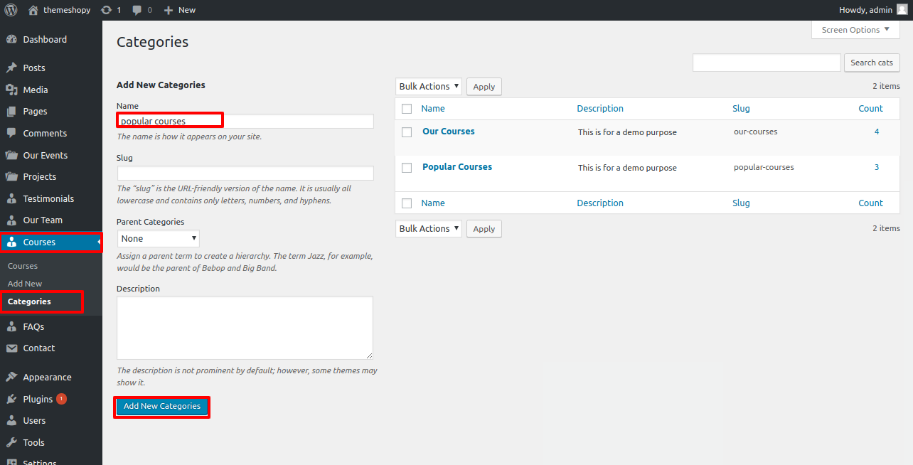The width and height of the screenshot is (913, 465).
Task: Click into the Slug text field
Action: (x=245, y=173)
